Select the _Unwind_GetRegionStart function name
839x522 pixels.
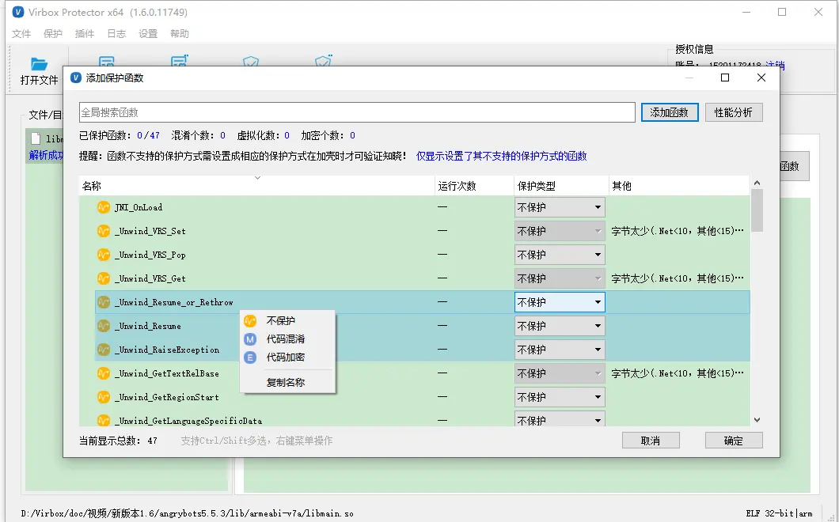coord(167,397)
